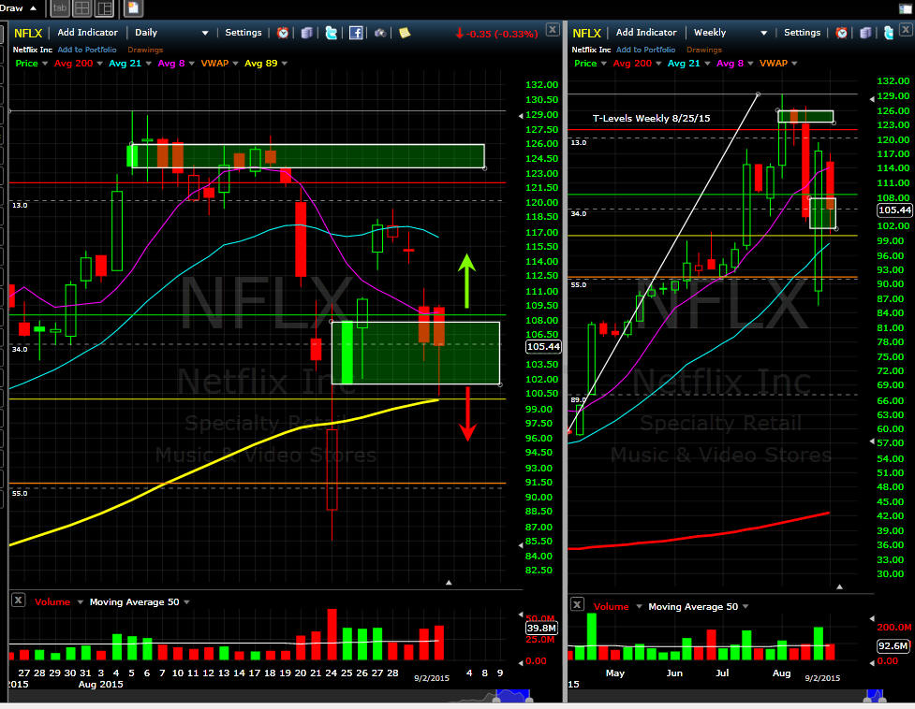Click the data stack icon in Weekly chart
Viewport: 915px width, 709px height.
pyautogui.click(x=865, y=33)
